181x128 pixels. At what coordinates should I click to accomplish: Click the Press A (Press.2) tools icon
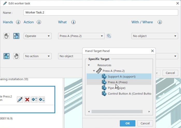coord(99,71)
